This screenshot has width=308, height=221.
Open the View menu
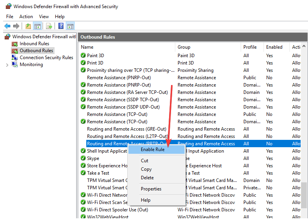[44, 17]
